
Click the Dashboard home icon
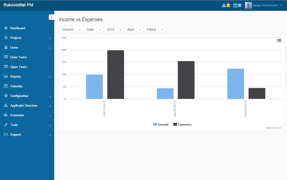click(x=5, y=28)
